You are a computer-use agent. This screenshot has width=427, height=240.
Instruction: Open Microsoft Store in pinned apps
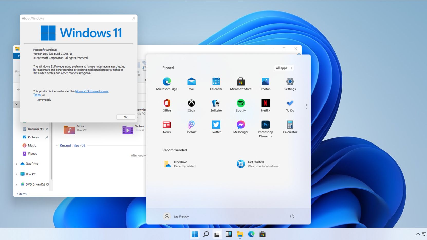point(241,84)
